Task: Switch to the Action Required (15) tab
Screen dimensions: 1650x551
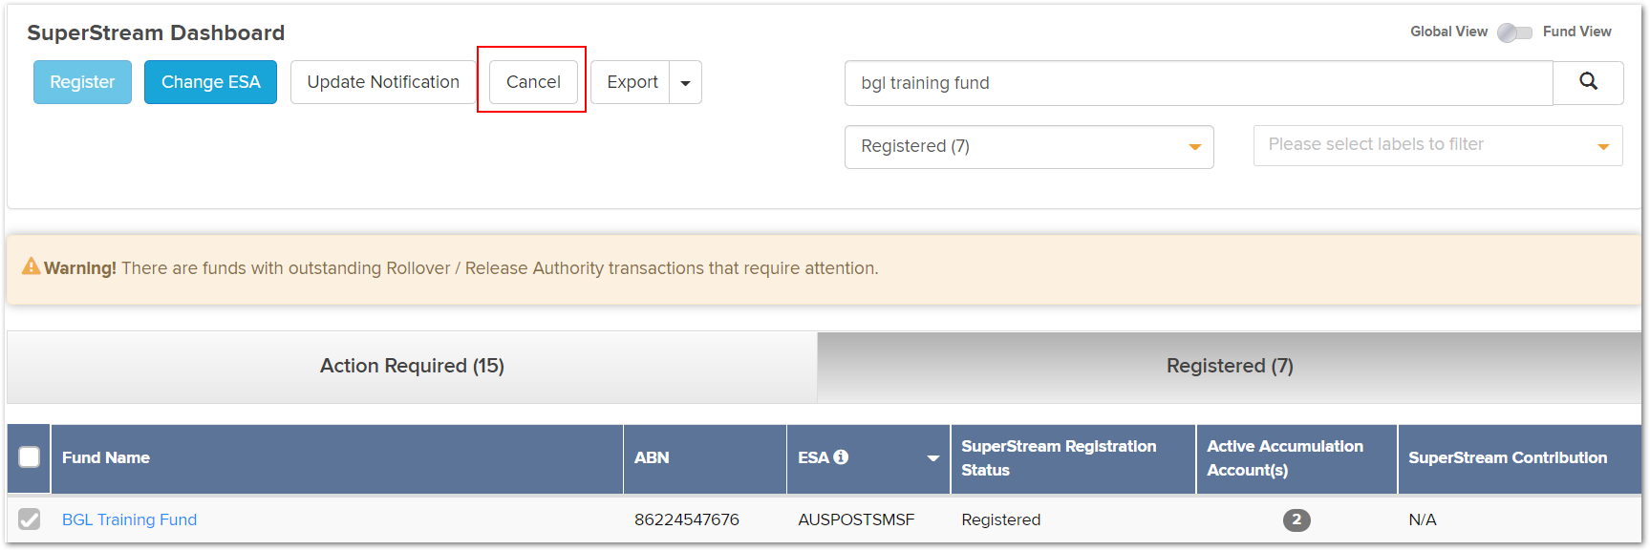Action: tap(412, 366)
